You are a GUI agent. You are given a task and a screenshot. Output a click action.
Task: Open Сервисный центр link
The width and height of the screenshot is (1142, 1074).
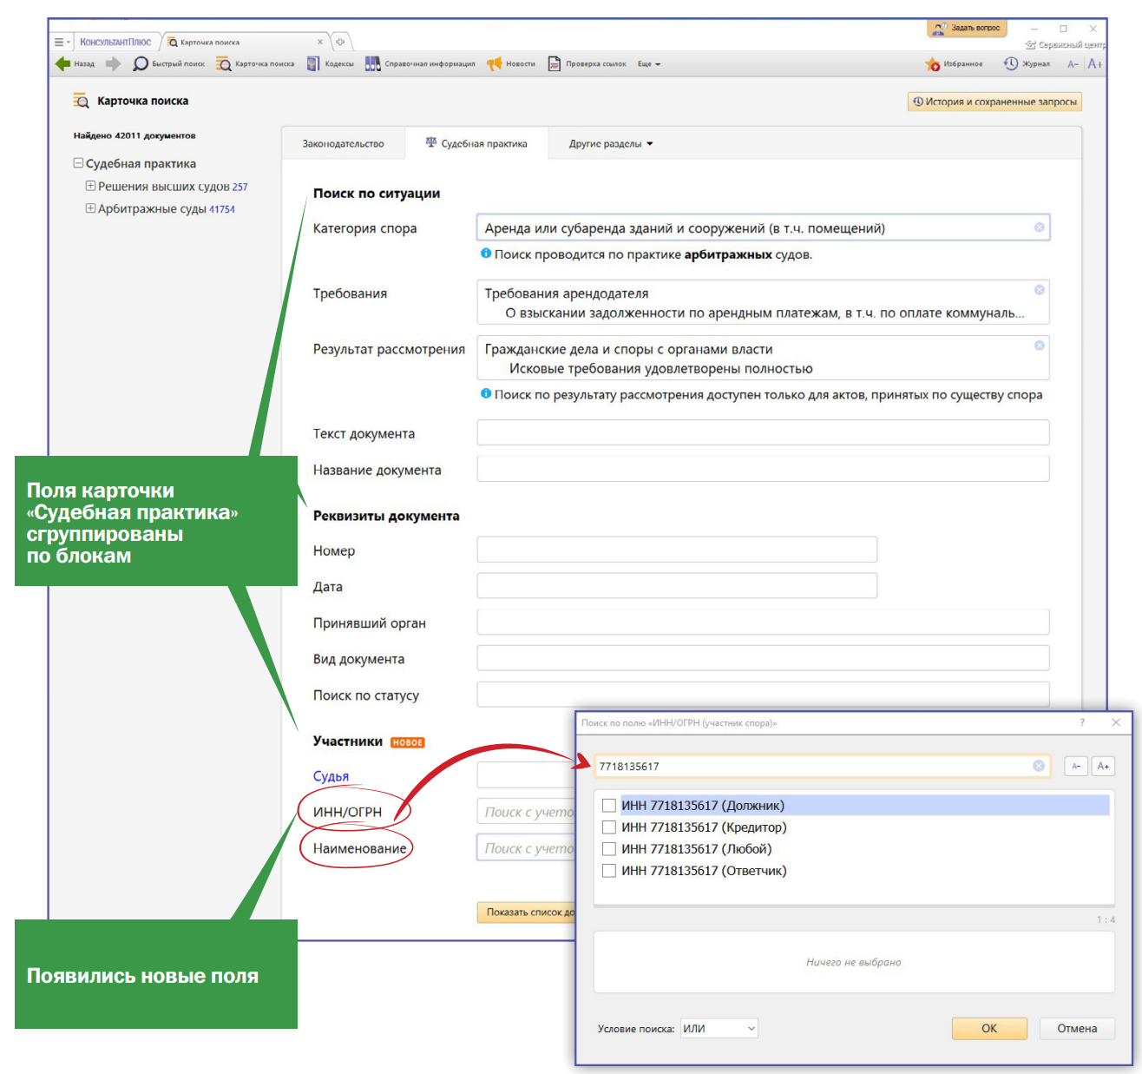1066,44
